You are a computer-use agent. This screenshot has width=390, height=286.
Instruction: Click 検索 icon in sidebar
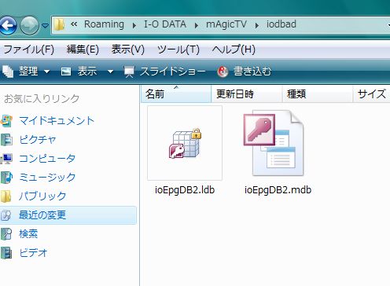6,234
